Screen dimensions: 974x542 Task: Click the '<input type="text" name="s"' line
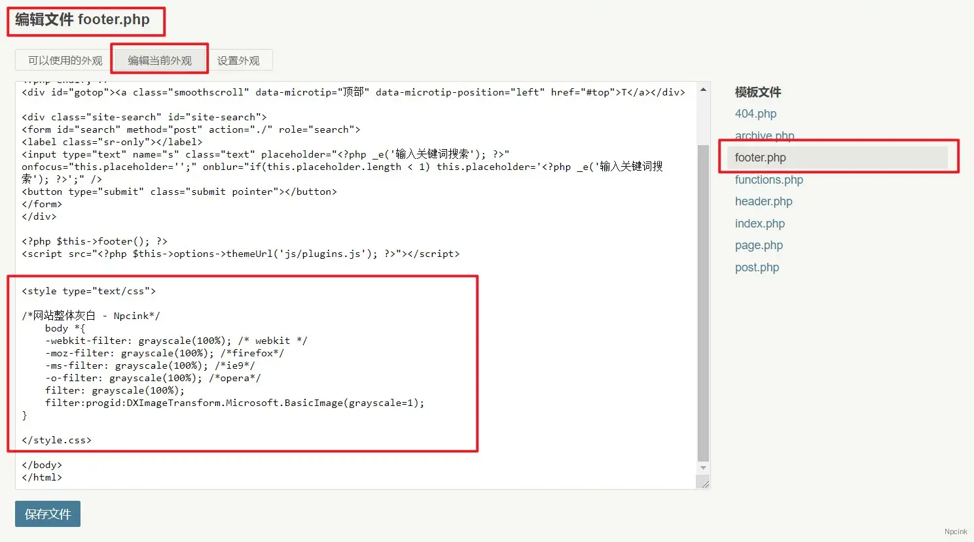click(x=265, y=154)
